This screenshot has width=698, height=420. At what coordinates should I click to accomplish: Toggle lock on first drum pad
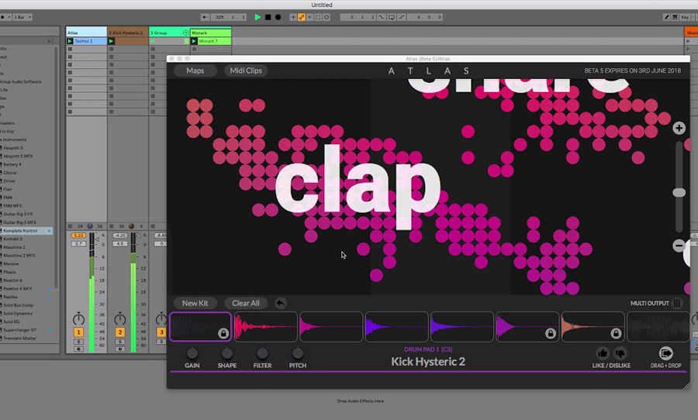point(223,333)
